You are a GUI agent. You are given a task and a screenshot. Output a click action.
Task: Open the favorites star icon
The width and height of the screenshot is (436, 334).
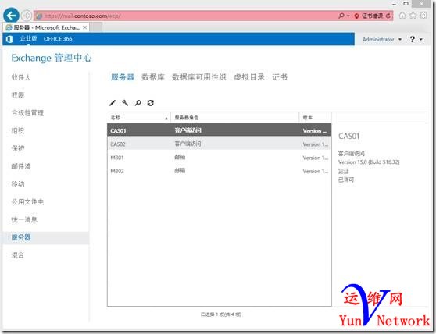tap(413, 16)
